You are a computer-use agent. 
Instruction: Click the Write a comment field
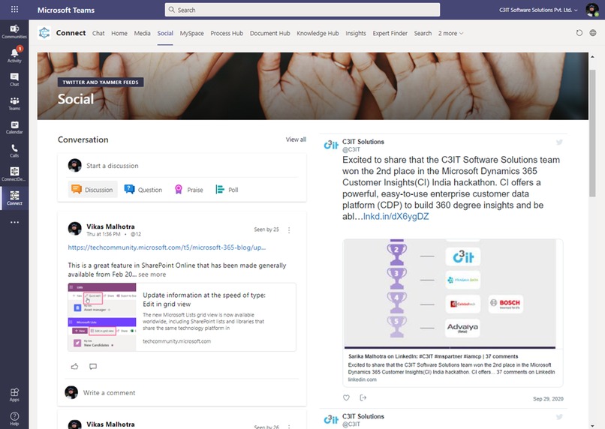tap(182, 393)
